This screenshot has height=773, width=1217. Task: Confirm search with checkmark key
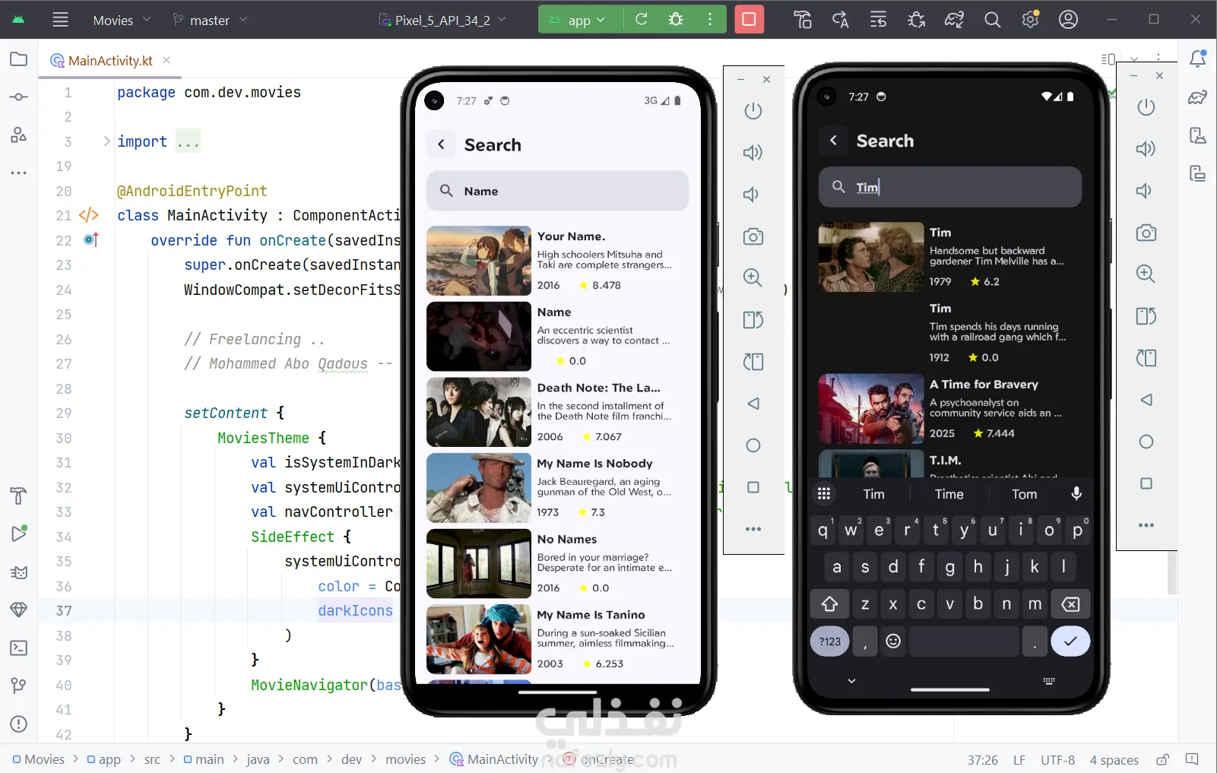point(1070,642)
